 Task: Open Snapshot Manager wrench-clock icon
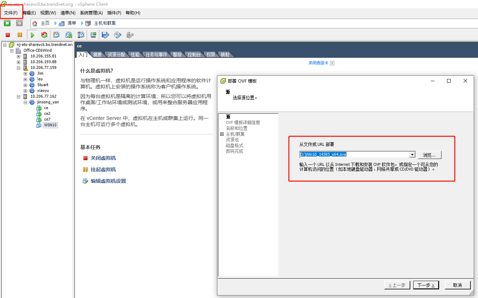[x=81, y=35]
